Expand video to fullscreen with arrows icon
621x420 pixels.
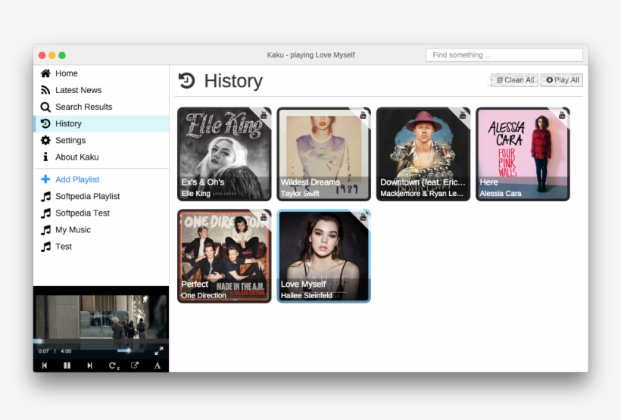click(x=159, y=350)
